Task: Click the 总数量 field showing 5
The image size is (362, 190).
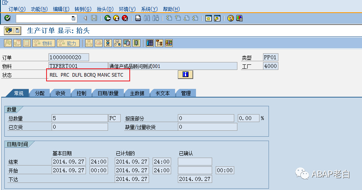Action: [80, 118]
